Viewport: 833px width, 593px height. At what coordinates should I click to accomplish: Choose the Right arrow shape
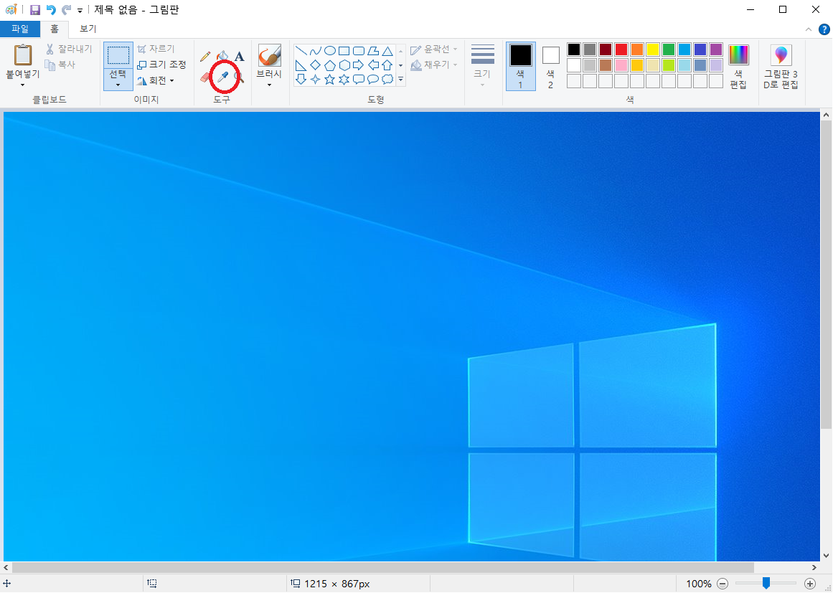[359, 65]
